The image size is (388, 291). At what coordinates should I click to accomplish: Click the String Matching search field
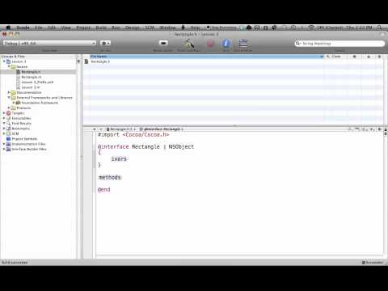pyautogui.click(x=339, y=44)
